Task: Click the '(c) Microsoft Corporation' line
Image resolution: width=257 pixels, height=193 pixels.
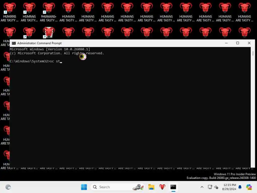Action: tap(57, 53)
